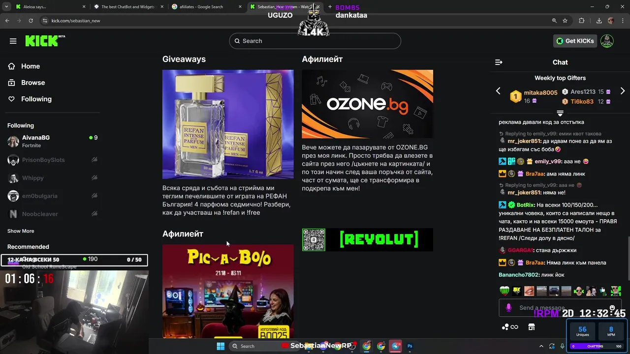Open Following in the sidebar

pyautogui.click(x=36, y=99)
